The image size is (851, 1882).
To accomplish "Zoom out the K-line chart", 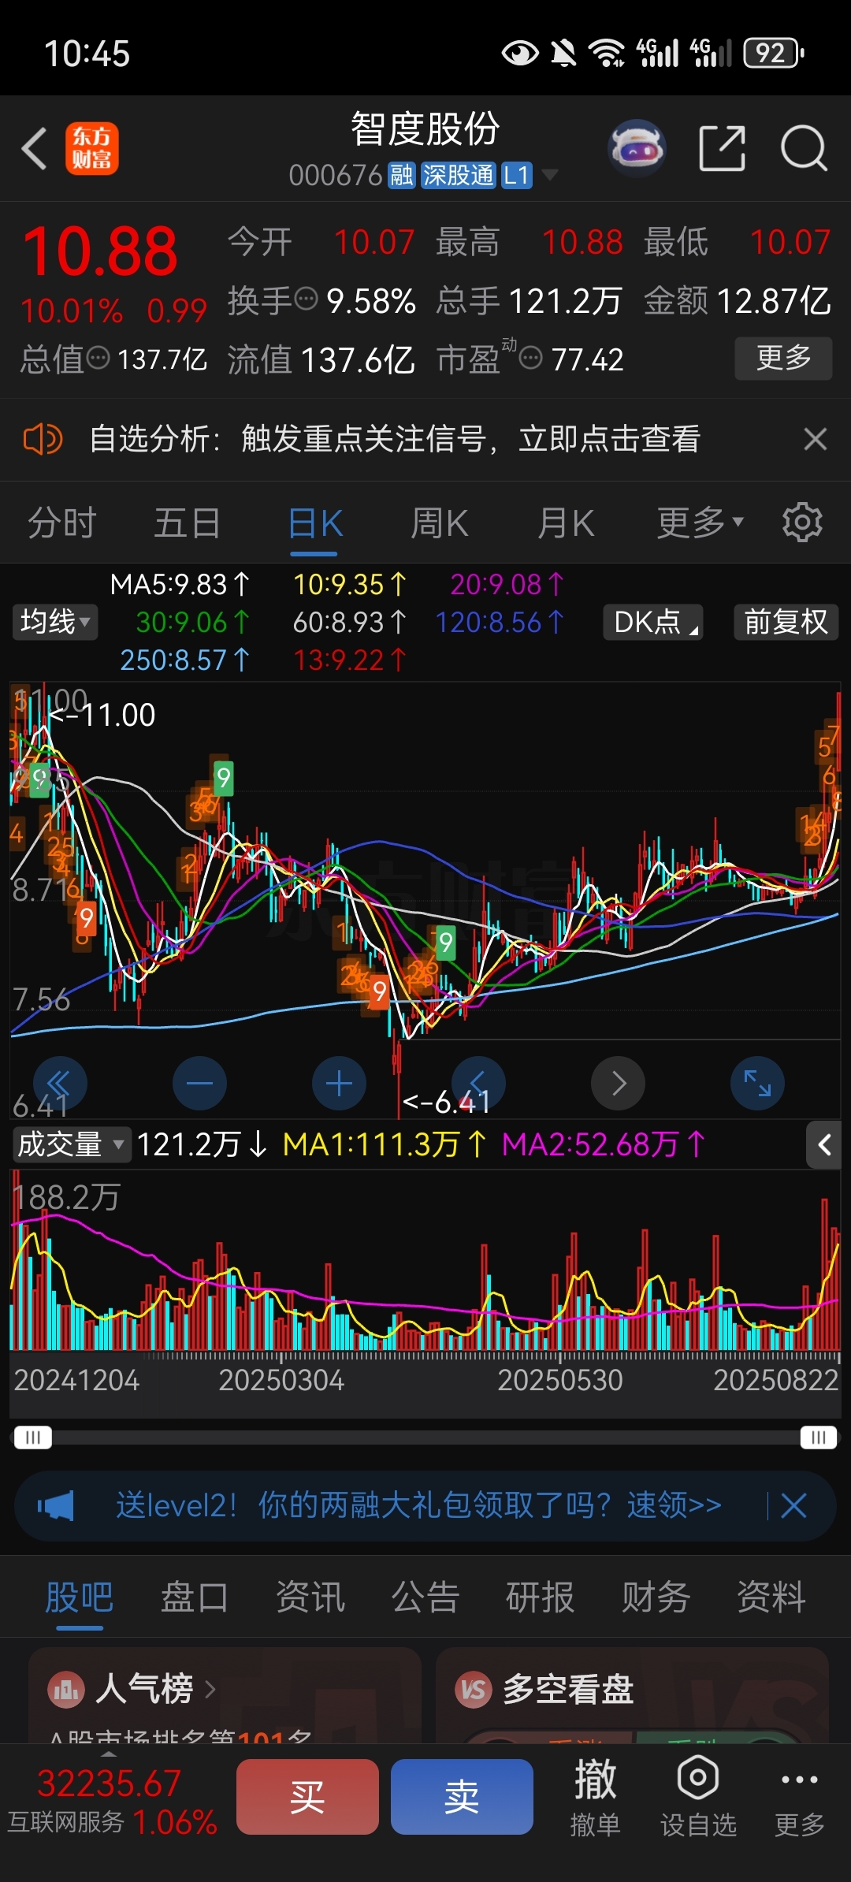I will (x=199, y=1084).
